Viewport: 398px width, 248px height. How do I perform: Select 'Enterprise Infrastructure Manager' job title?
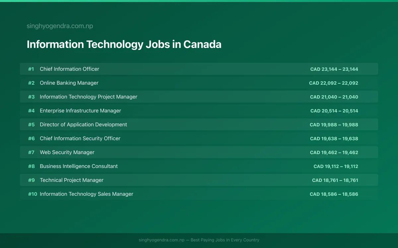tap(80, 111)
